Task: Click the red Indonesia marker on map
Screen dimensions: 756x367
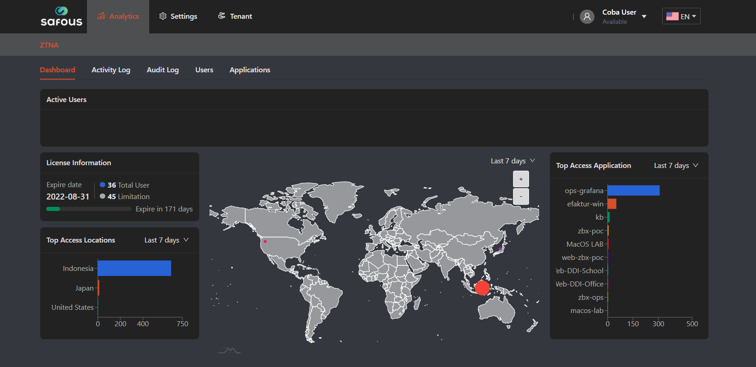Action: [482, 288]
